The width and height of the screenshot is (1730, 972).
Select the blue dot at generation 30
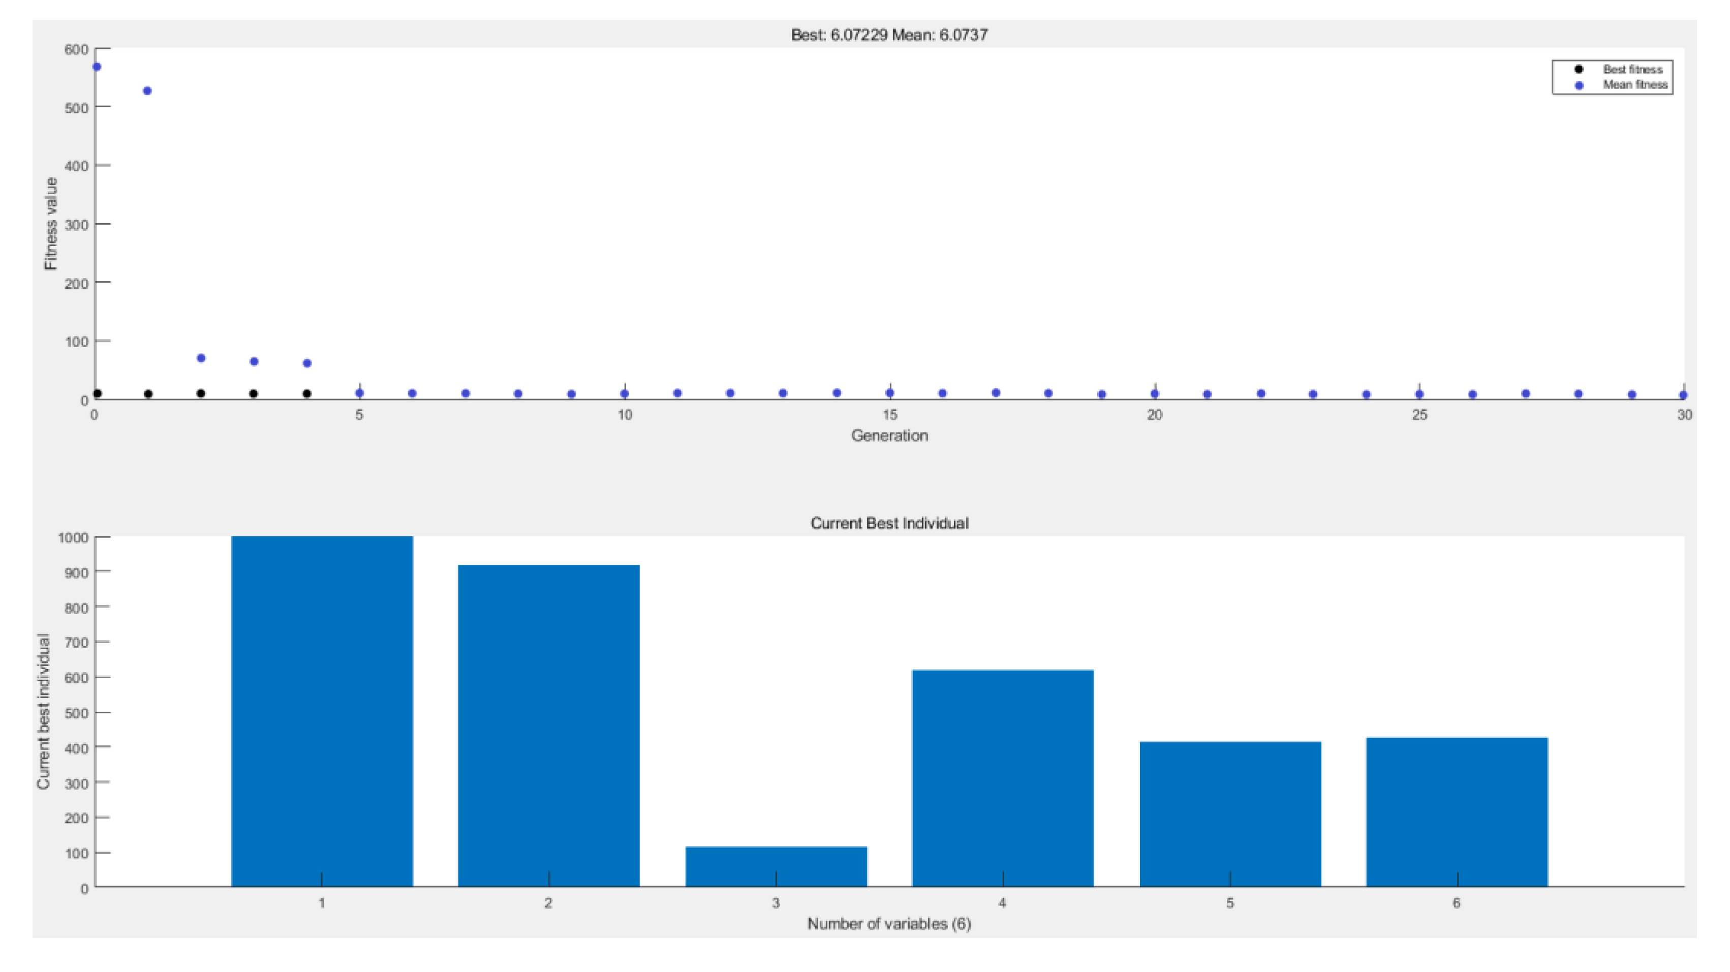point(1683,396)
